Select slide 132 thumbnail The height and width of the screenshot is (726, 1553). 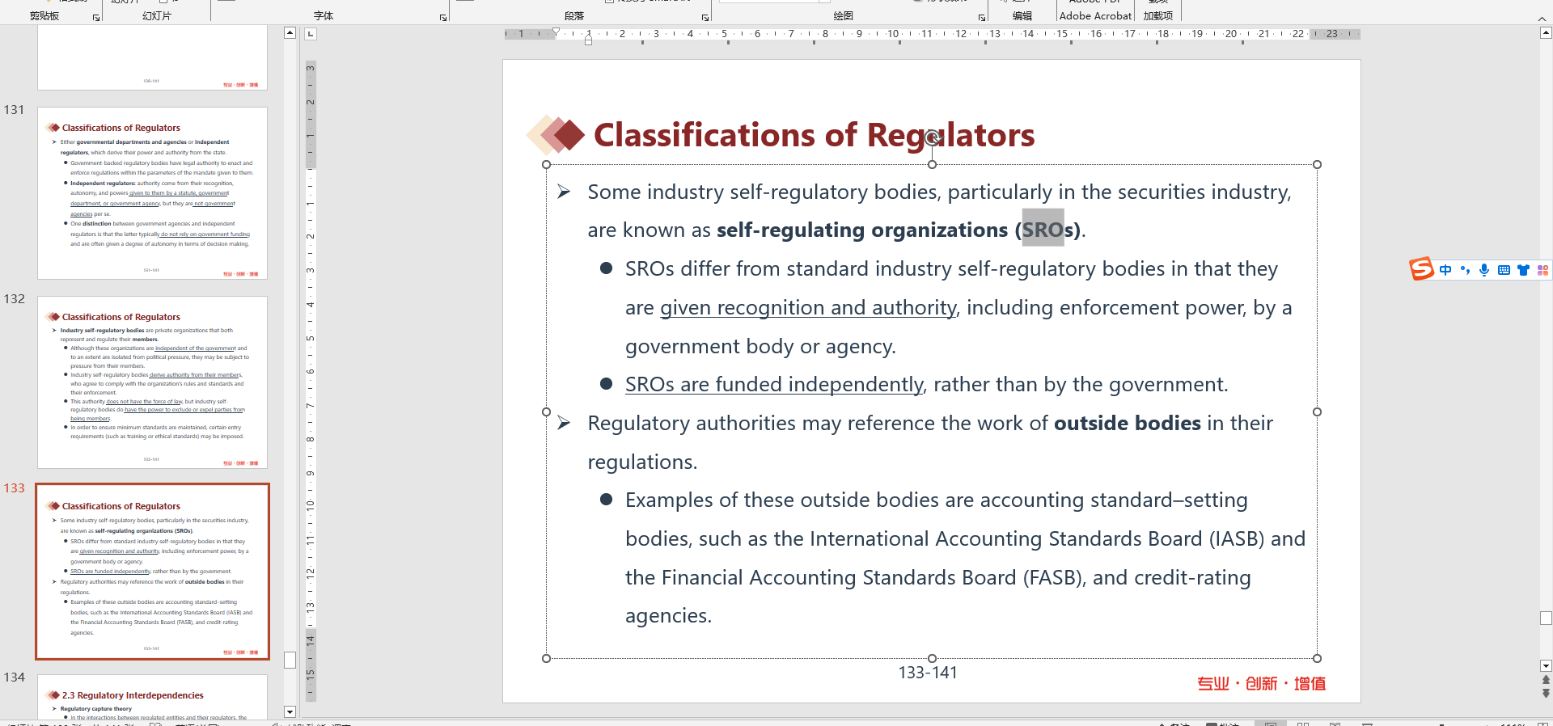152,382
